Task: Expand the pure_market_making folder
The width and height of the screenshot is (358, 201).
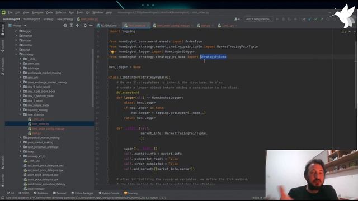Action: pos(20,142)
